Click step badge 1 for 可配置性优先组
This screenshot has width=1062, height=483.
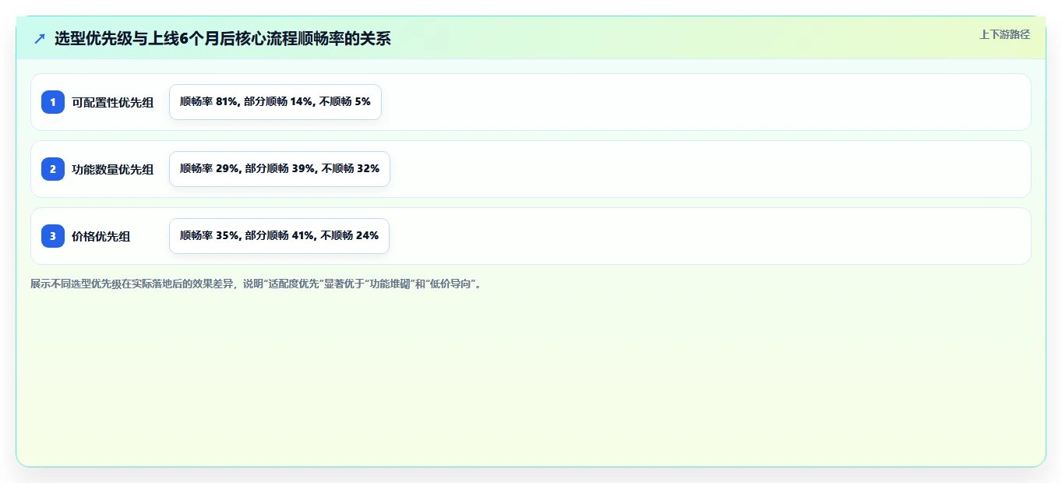click(53, 102)
